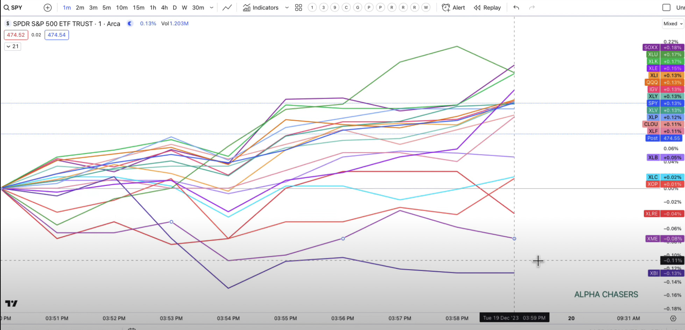Select the 1m timeframe
Image resolution: width=685 pixels, height=330 pixels.
pos(67,7)
